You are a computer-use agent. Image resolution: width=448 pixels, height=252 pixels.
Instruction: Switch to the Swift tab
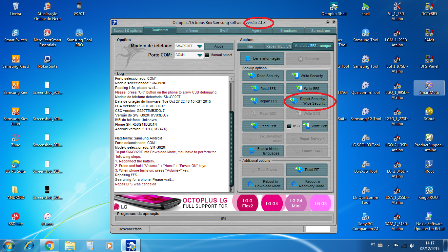pyautogui.click(x=224, y=31)
